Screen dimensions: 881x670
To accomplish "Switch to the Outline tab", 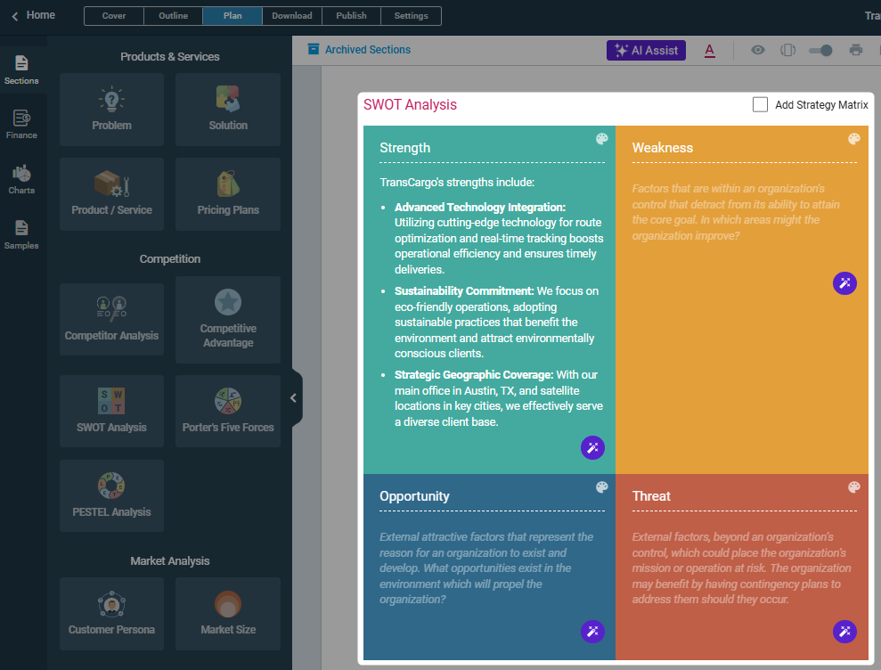I will (x=173, y=16).
